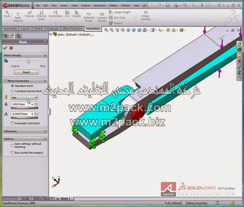The width and height of the screenshot is (244, 207).
Task: Click mesh density slider handle
Action: (x=28, y=61)
